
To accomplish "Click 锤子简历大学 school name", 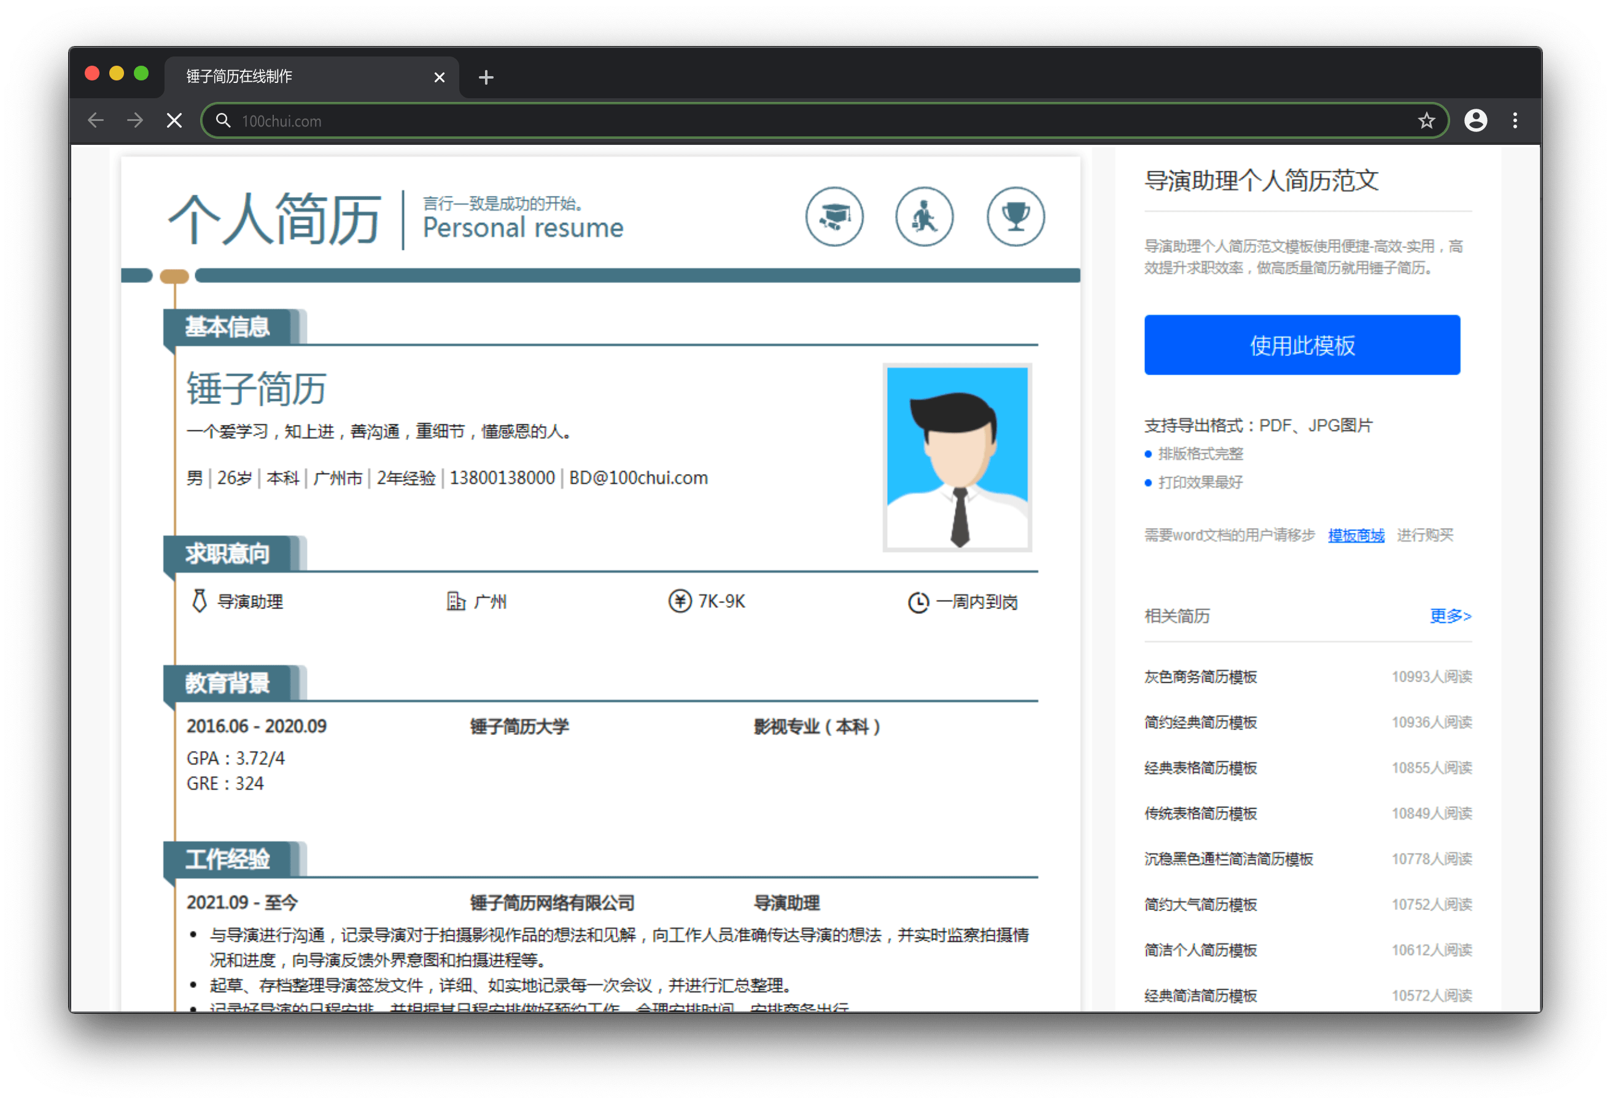I will 519,726.
